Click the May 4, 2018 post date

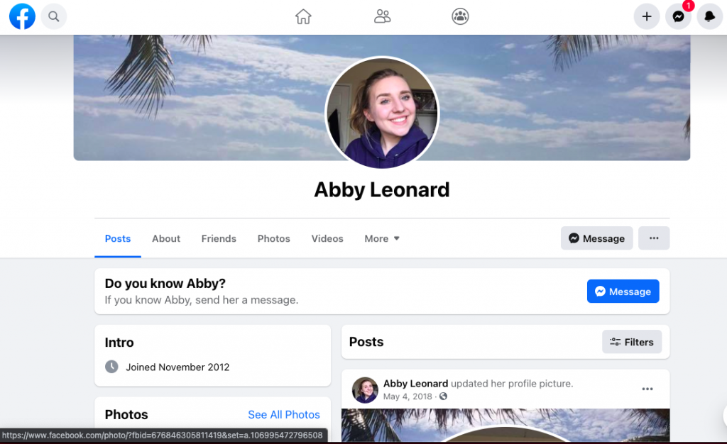tap(408, 396)
